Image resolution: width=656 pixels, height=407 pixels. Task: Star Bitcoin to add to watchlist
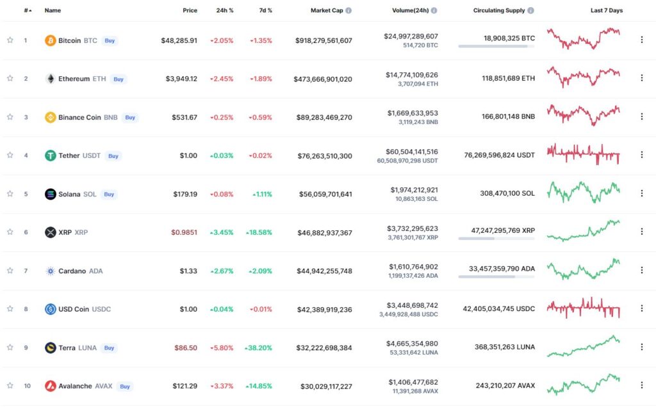coord(10,40)
